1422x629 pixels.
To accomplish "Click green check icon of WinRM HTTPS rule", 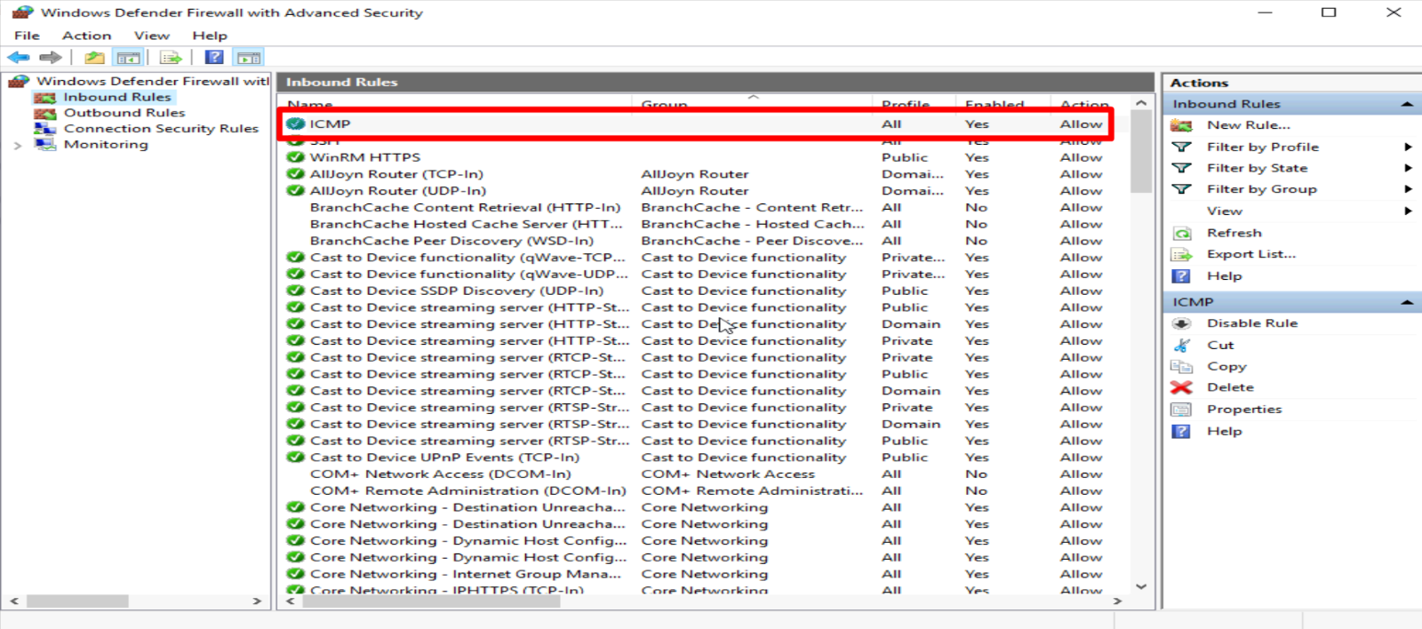I will pos(296,157).
